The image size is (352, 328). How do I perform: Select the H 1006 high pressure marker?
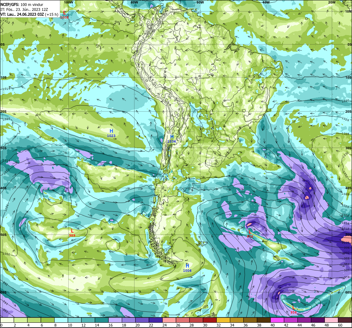(187, 268)
